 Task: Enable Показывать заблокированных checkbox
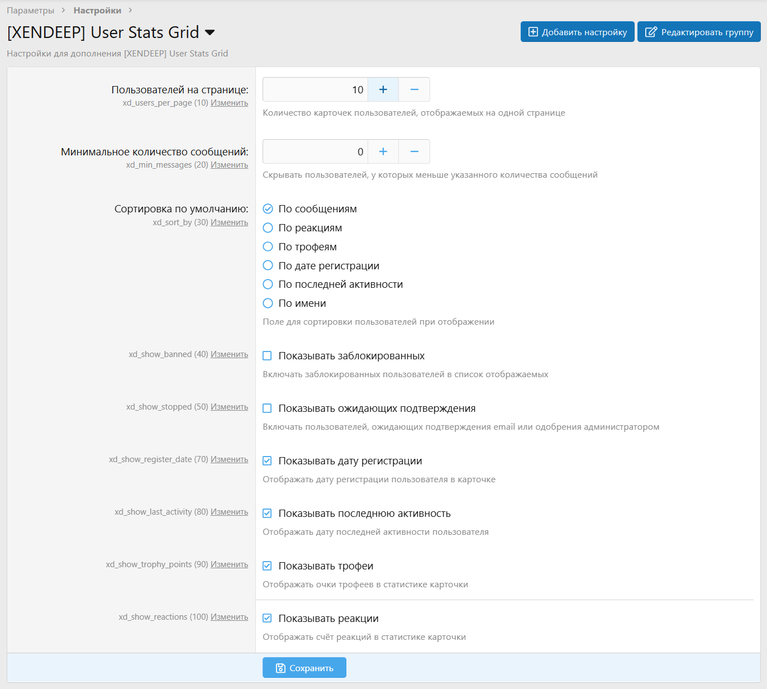(268, 356)
